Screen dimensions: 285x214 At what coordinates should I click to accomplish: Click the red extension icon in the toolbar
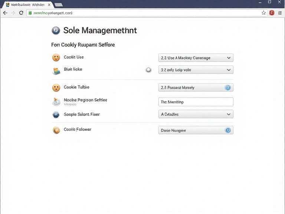272,13
